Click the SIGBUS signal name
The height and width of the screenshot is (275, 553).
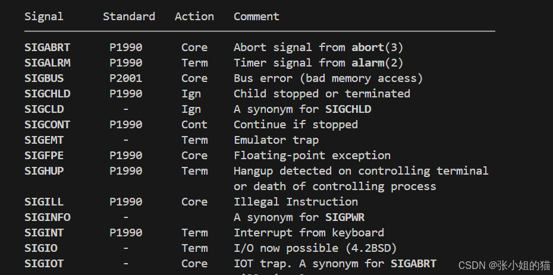point(44,78)
